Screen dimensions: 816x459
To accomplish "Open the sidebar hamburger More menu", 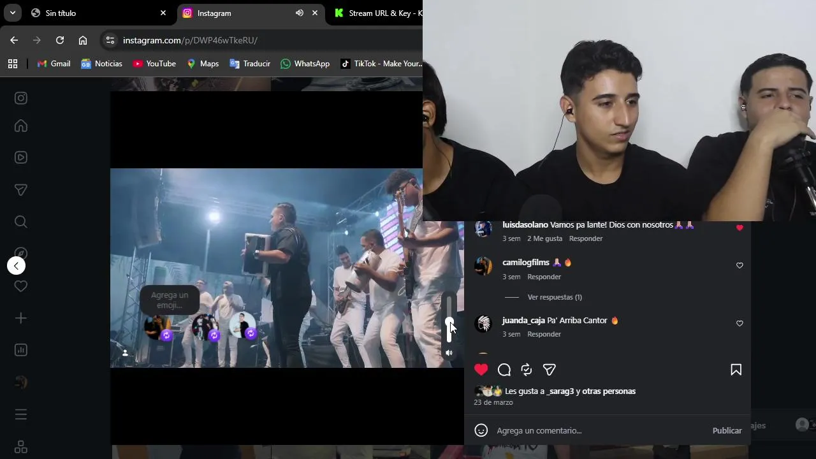I will pos(21,414).
